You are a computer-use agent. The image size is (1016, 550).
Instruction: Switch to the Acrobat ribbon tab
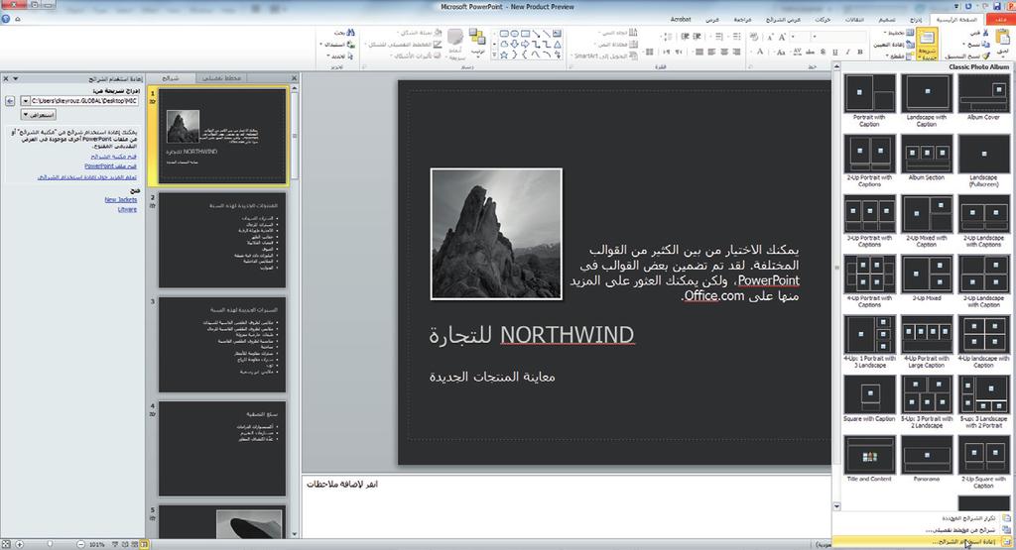[x=681, y=20]
